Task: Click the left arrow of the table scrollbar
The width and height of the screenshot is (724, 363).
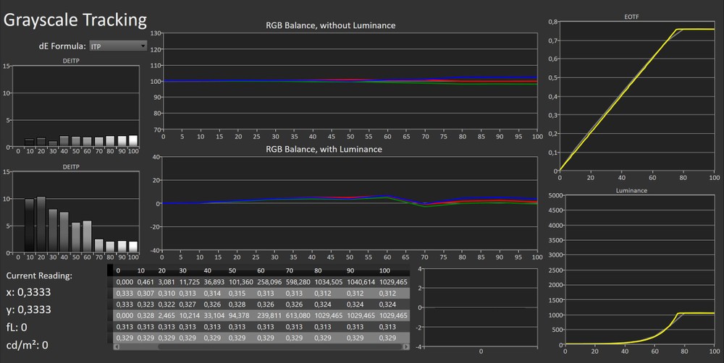Action: pyautogui.click(x=117, y=347)
